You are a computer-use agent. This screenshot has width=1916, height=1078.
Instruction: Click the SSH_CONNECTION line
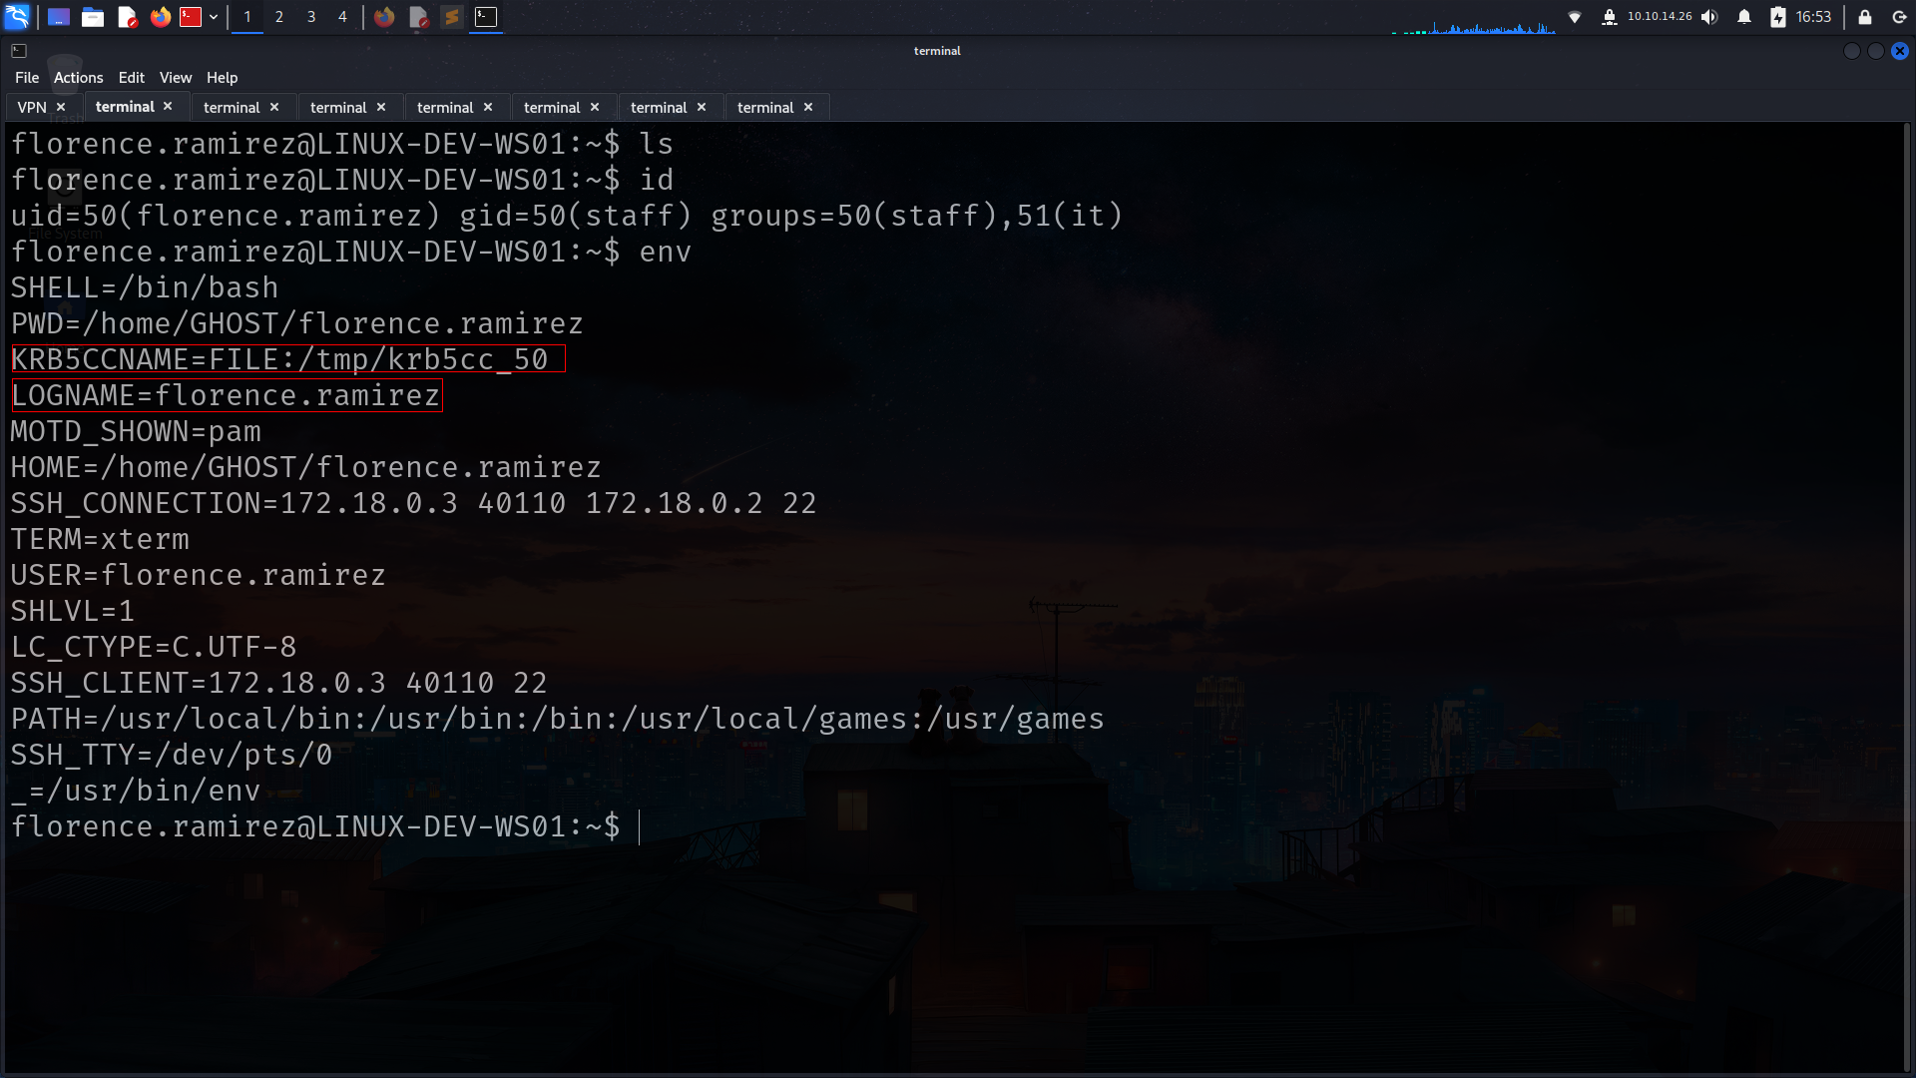pyautogui.click(x=414, y=503)
